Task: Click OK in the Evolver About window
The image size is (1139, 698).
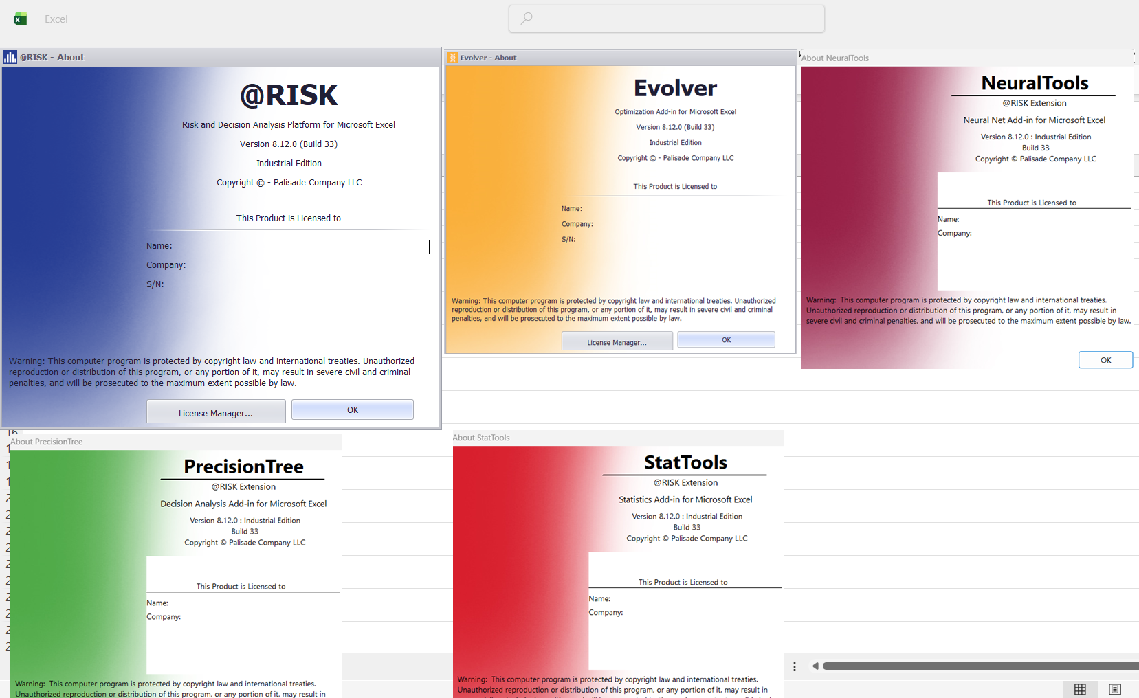Action: tap(727, 339)
